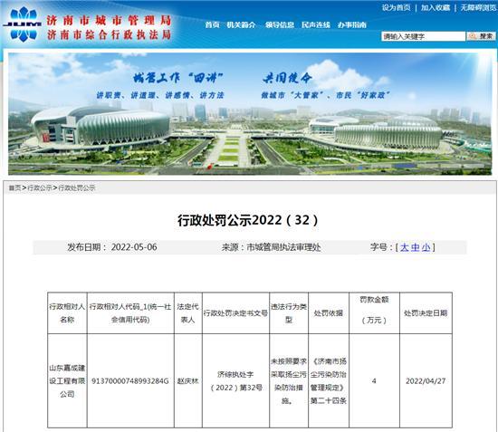
Task: Click the 济南市城市管理局 site title
Action: [110, 20]
